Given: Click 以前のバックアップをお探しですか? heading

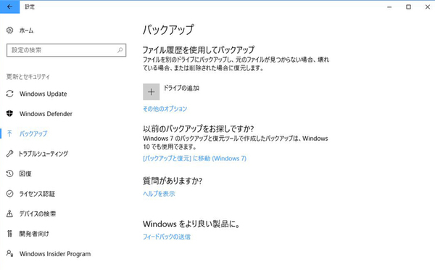Looking at the screenshot, I should (199, 128).
